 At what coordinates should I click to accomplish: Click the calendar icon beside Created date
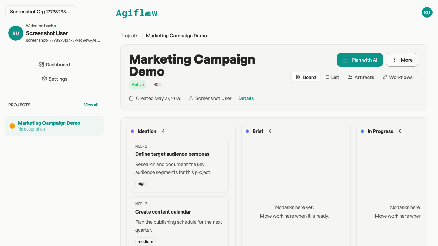click(x=131, y=98)
